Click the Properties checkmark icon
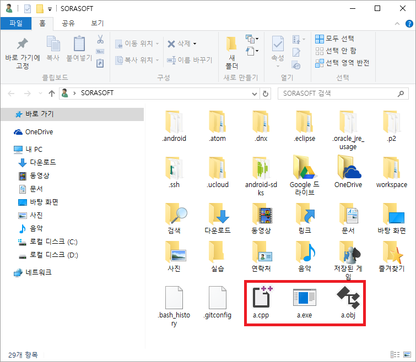Screen dimensions: 416x362 click(x=278, y=43)
